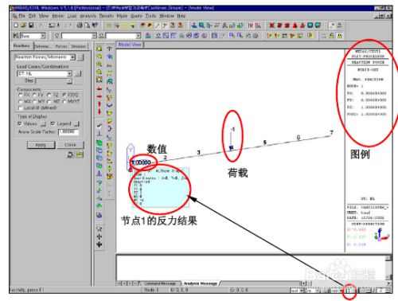Open the Results menu
Viewport: 398px width, 301px height.
point(107,16)
